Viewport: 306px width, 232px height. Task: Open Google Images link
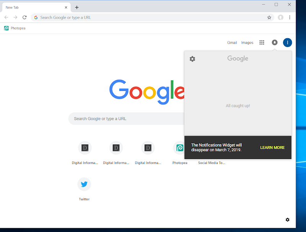(x=247, y=42)
